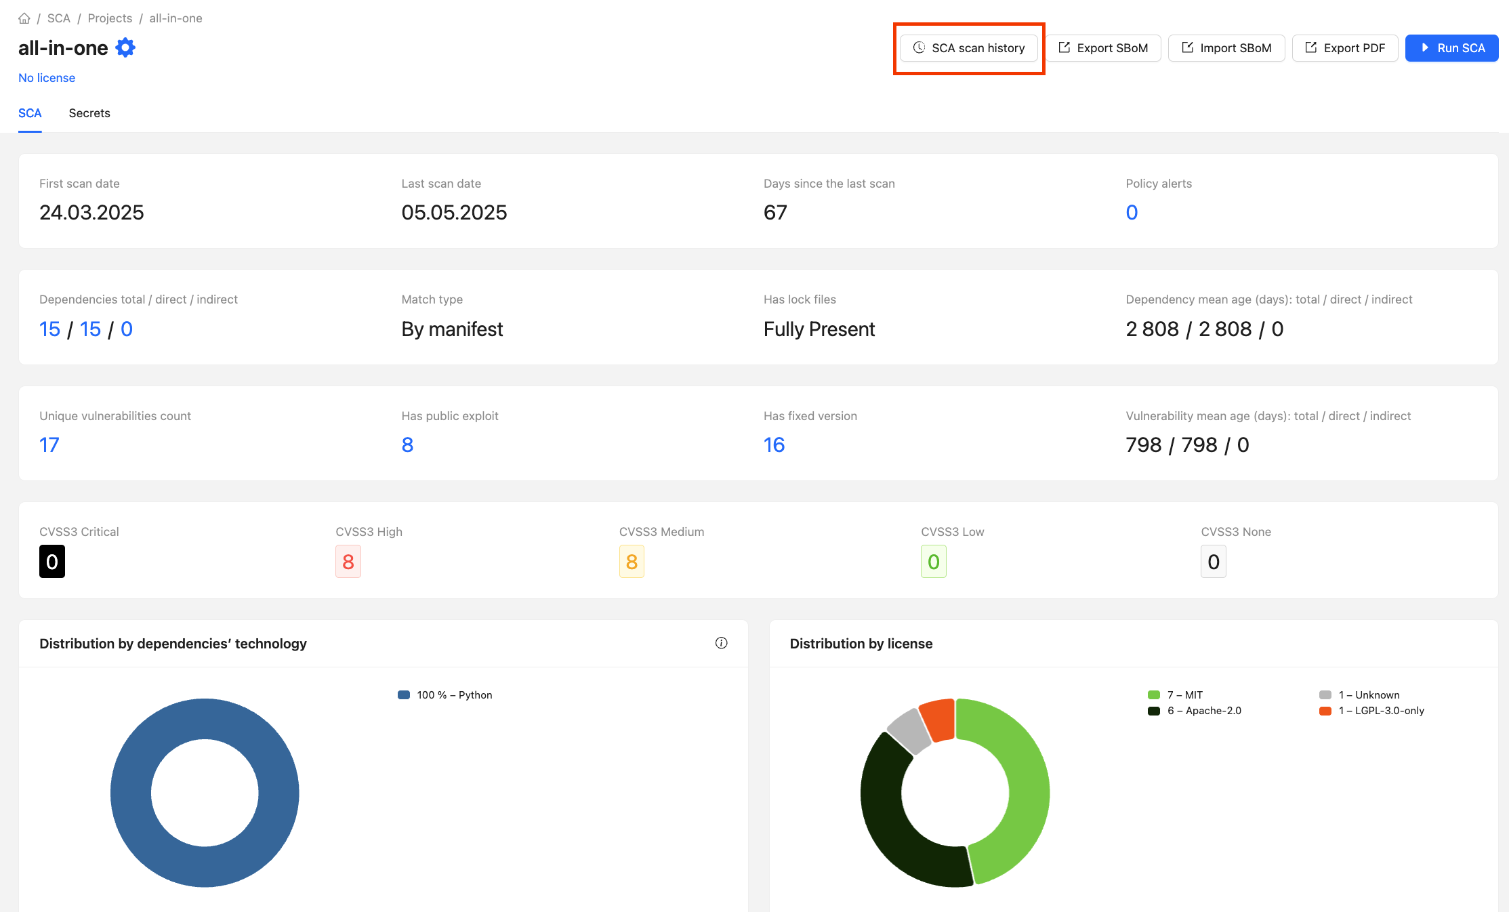The height and width of the screenshot is (912, 1509).
Task: Click the Python donut chart ring
Action: click(130, 793)
